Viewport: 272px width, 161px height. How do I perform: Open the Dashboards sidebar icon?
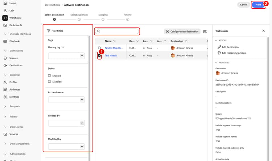(5, 25)
